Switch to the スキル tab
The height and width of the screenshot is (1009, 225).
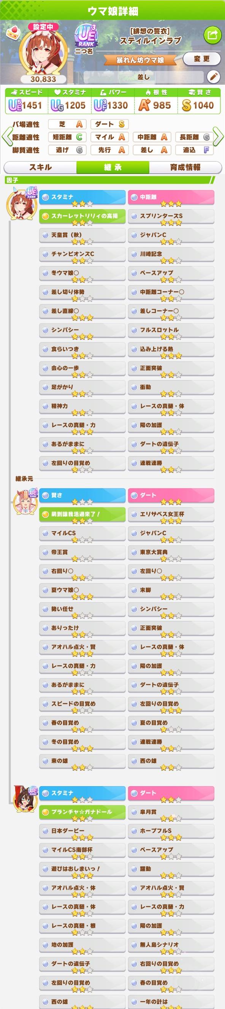(40, 167)
